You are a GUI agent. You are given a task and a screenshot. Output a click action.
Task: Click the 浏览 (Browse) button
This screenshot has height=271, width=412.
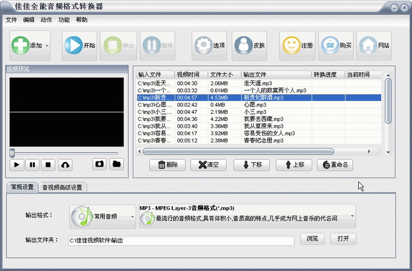pyautogui.click(x=312, y=238)
